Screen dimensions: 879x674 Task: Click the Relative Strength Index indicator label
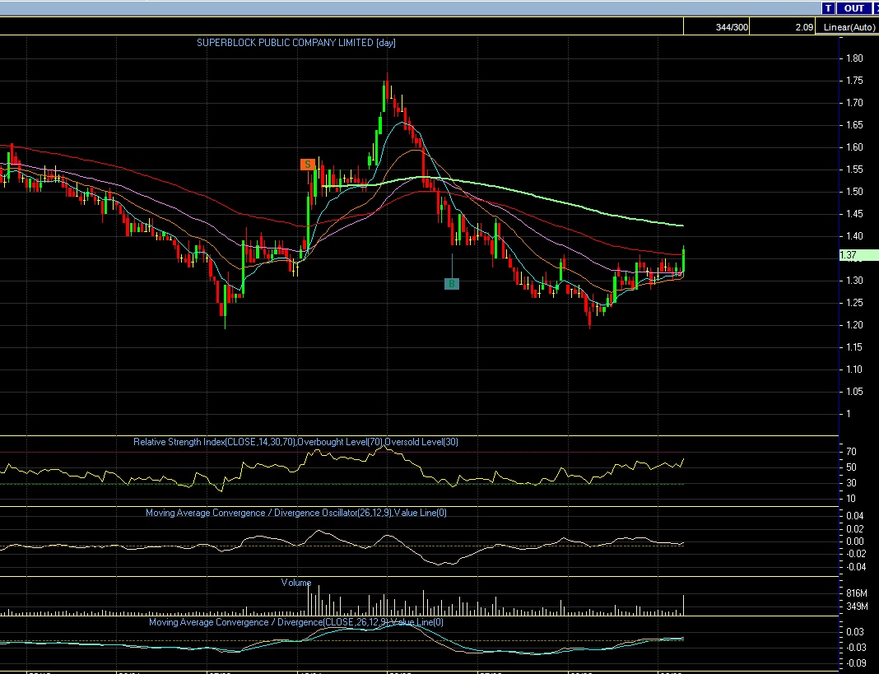point(295,442)
